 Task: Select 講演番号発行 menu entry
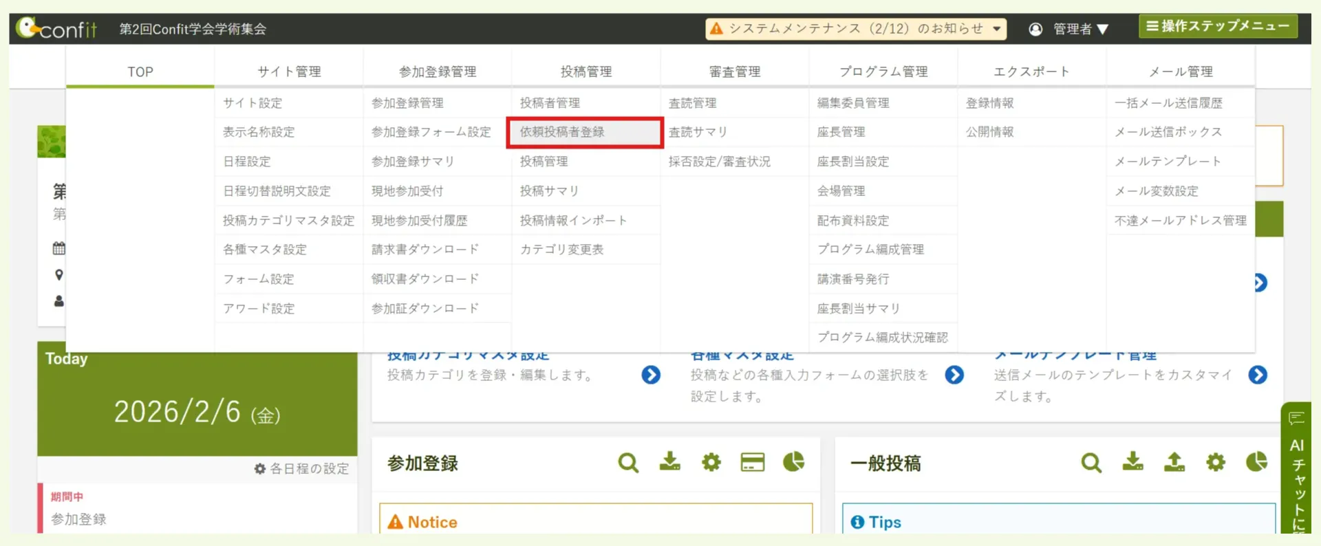(883, 279)
